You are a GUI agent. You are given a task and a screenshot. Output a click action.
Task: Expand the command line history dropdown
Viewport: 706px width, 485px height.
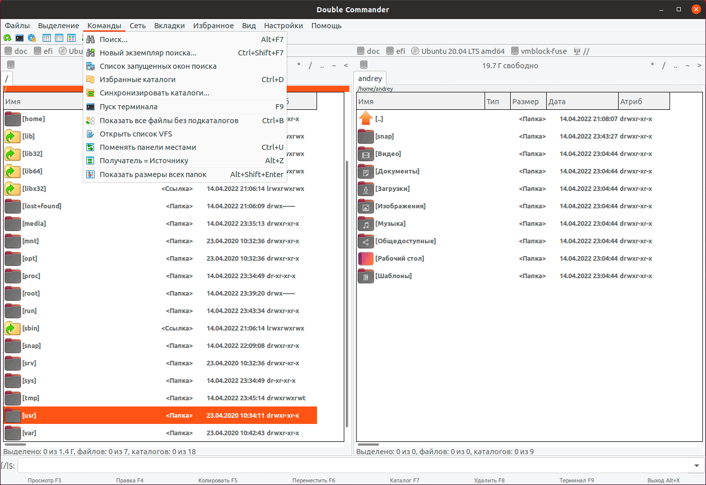696,466
